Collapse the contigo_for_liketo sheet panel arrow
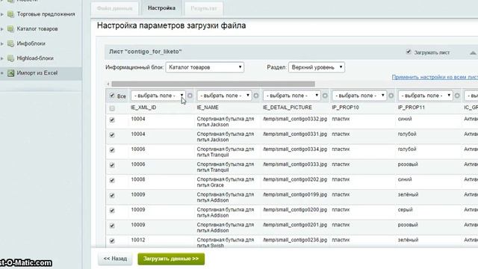 (x=473, y=53)
